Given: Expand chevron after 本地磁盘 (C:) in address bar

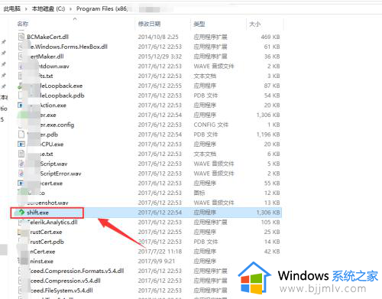Looking at the screenshot, I should click(70, 9).
